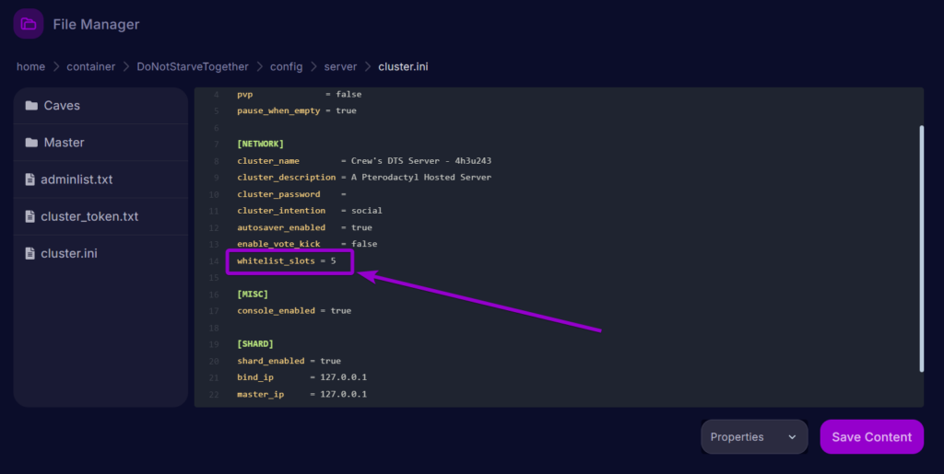Select server in the breadcrumb path
The height and width of the screenshot is (474, 944).
click(x=340, y=66)
